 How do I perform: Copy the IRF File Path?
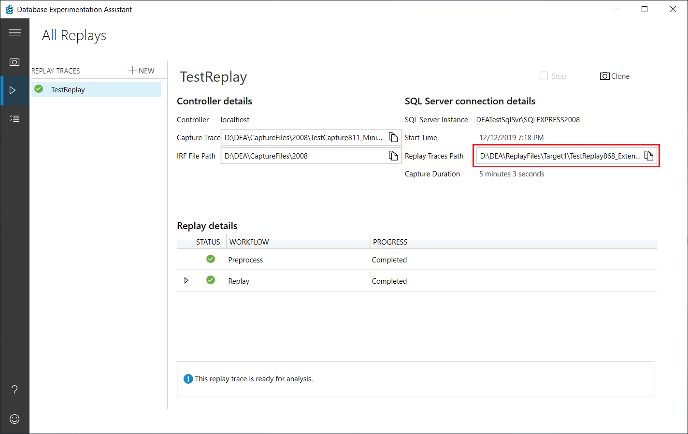coord(393,156)
